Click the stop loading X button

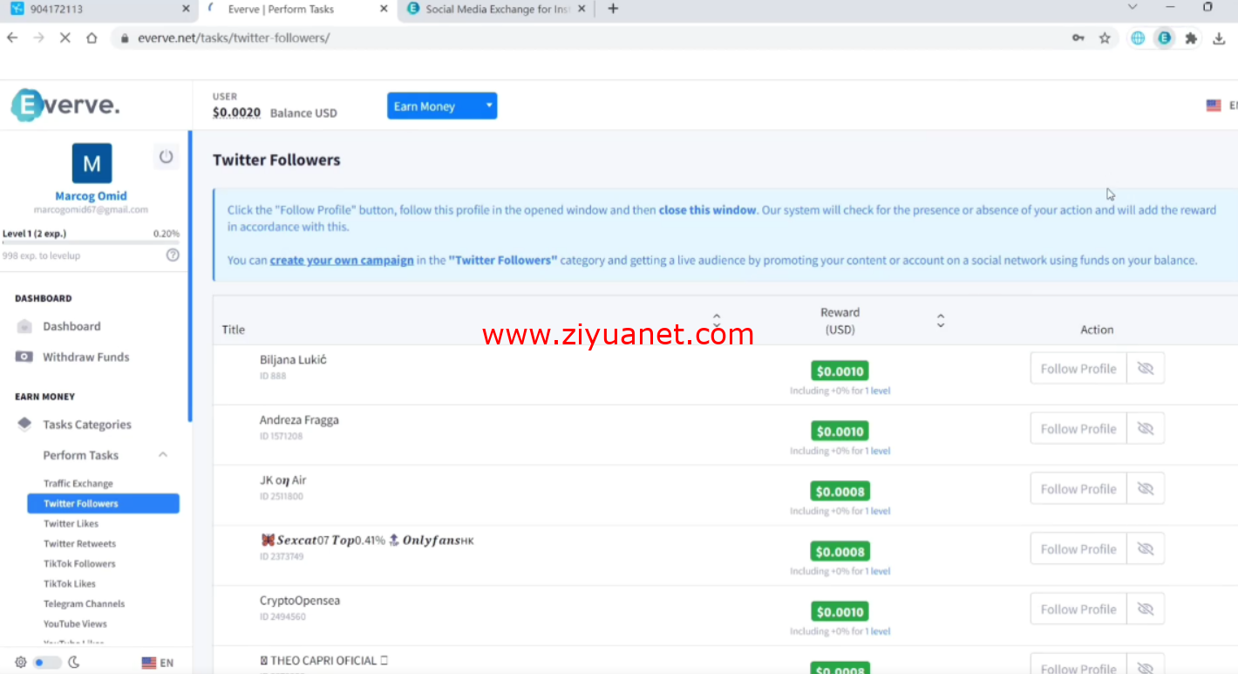[x=65, y=38]
